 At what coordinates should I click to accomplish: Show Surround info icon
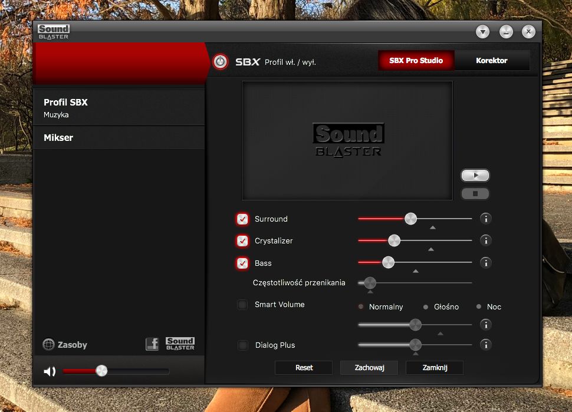(x=485, y=219)
